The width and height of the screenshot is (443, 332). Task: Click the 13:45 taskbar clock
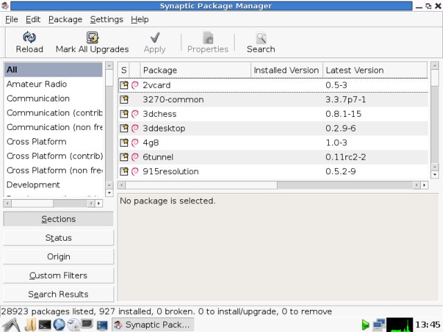click(428, 325)
